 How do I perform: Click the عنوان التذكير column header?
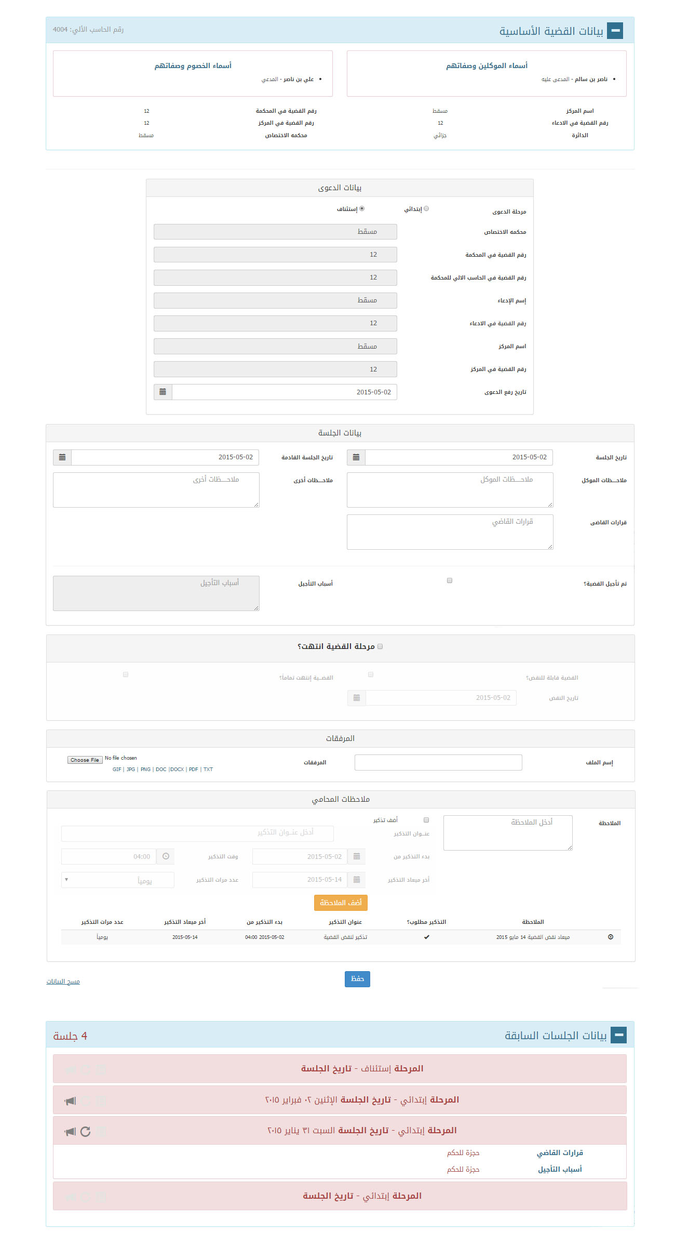(345, 922)
